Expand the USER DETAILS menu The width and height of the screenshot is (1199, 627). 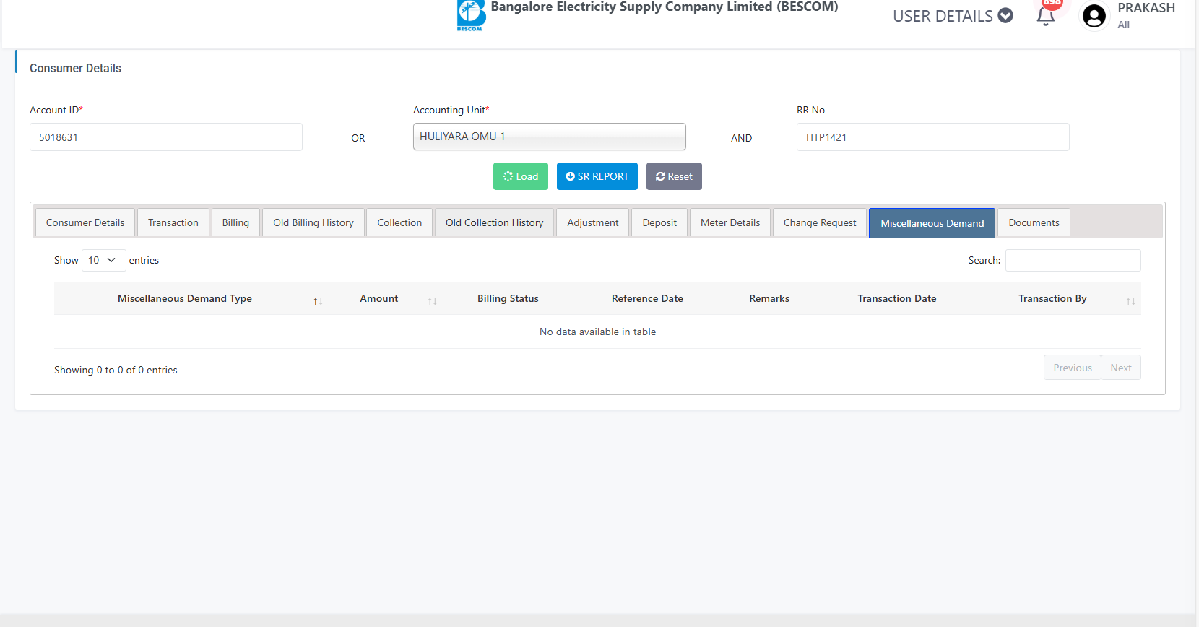click(x=953, y=16)
